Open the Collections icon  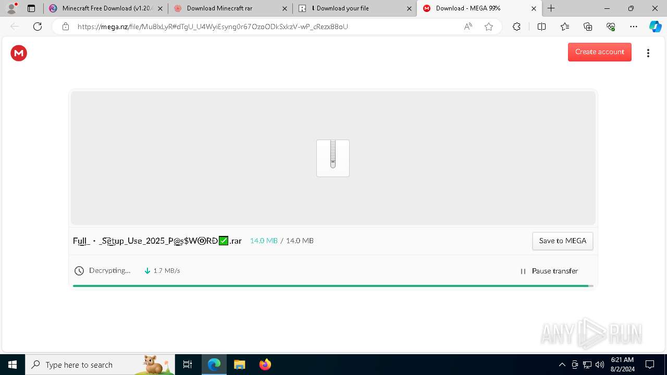[588, 27]
